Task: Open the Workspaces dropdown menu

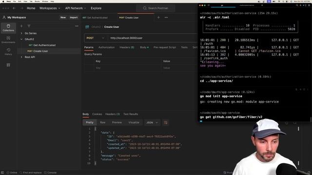Action: pos(50,8)
